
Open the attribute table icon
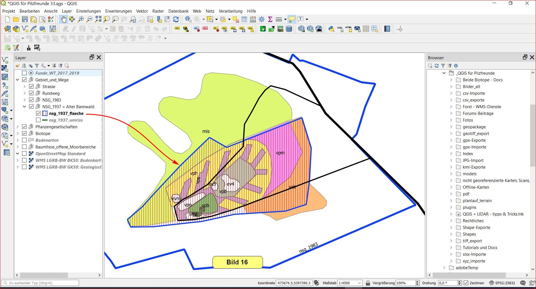tap(244, 19)
